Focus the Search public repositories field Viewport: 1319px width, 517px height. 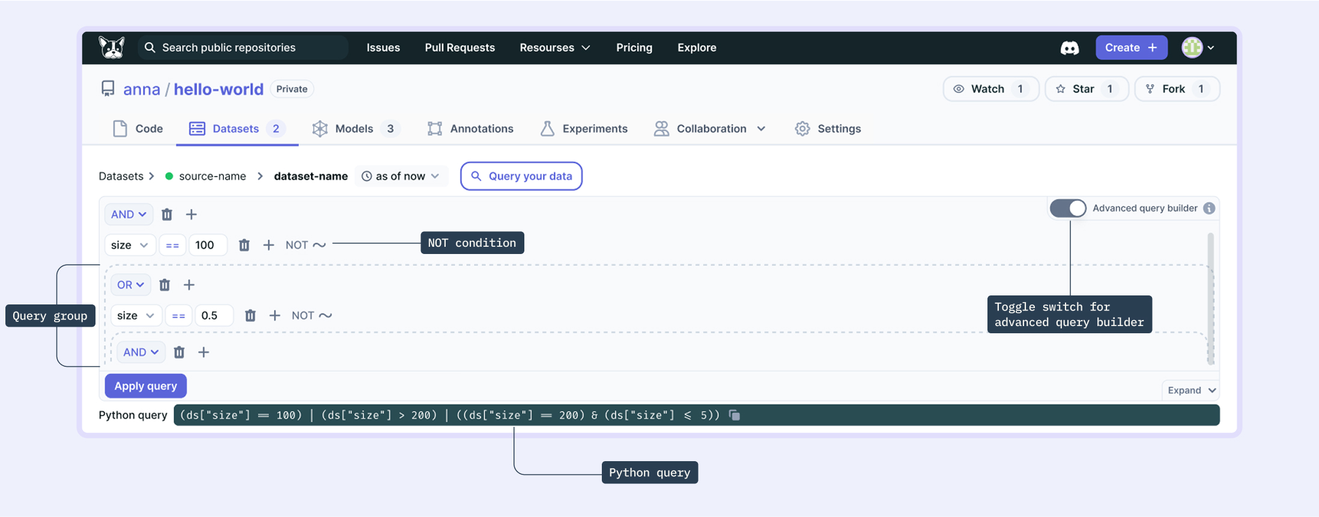click(x=243, y=47)
